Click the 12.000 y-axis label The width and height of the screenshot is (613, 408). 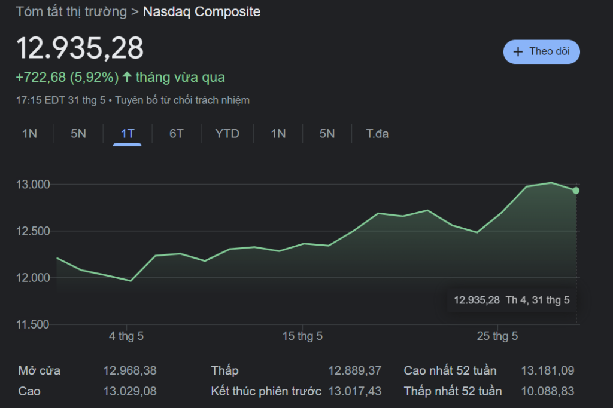(x=34, y=278)
